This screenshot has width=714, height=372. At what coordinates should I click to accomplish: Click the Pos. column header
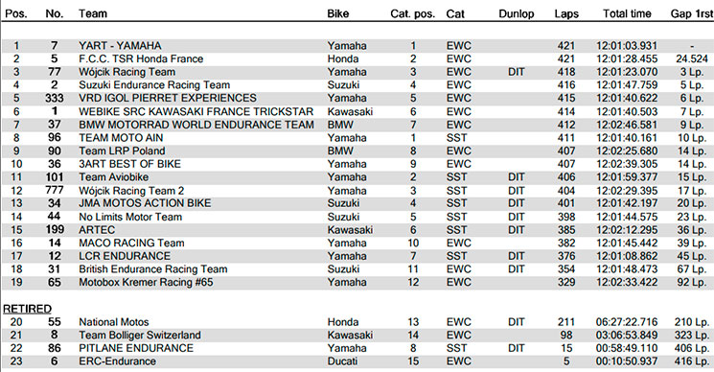(x=16, y=13)
